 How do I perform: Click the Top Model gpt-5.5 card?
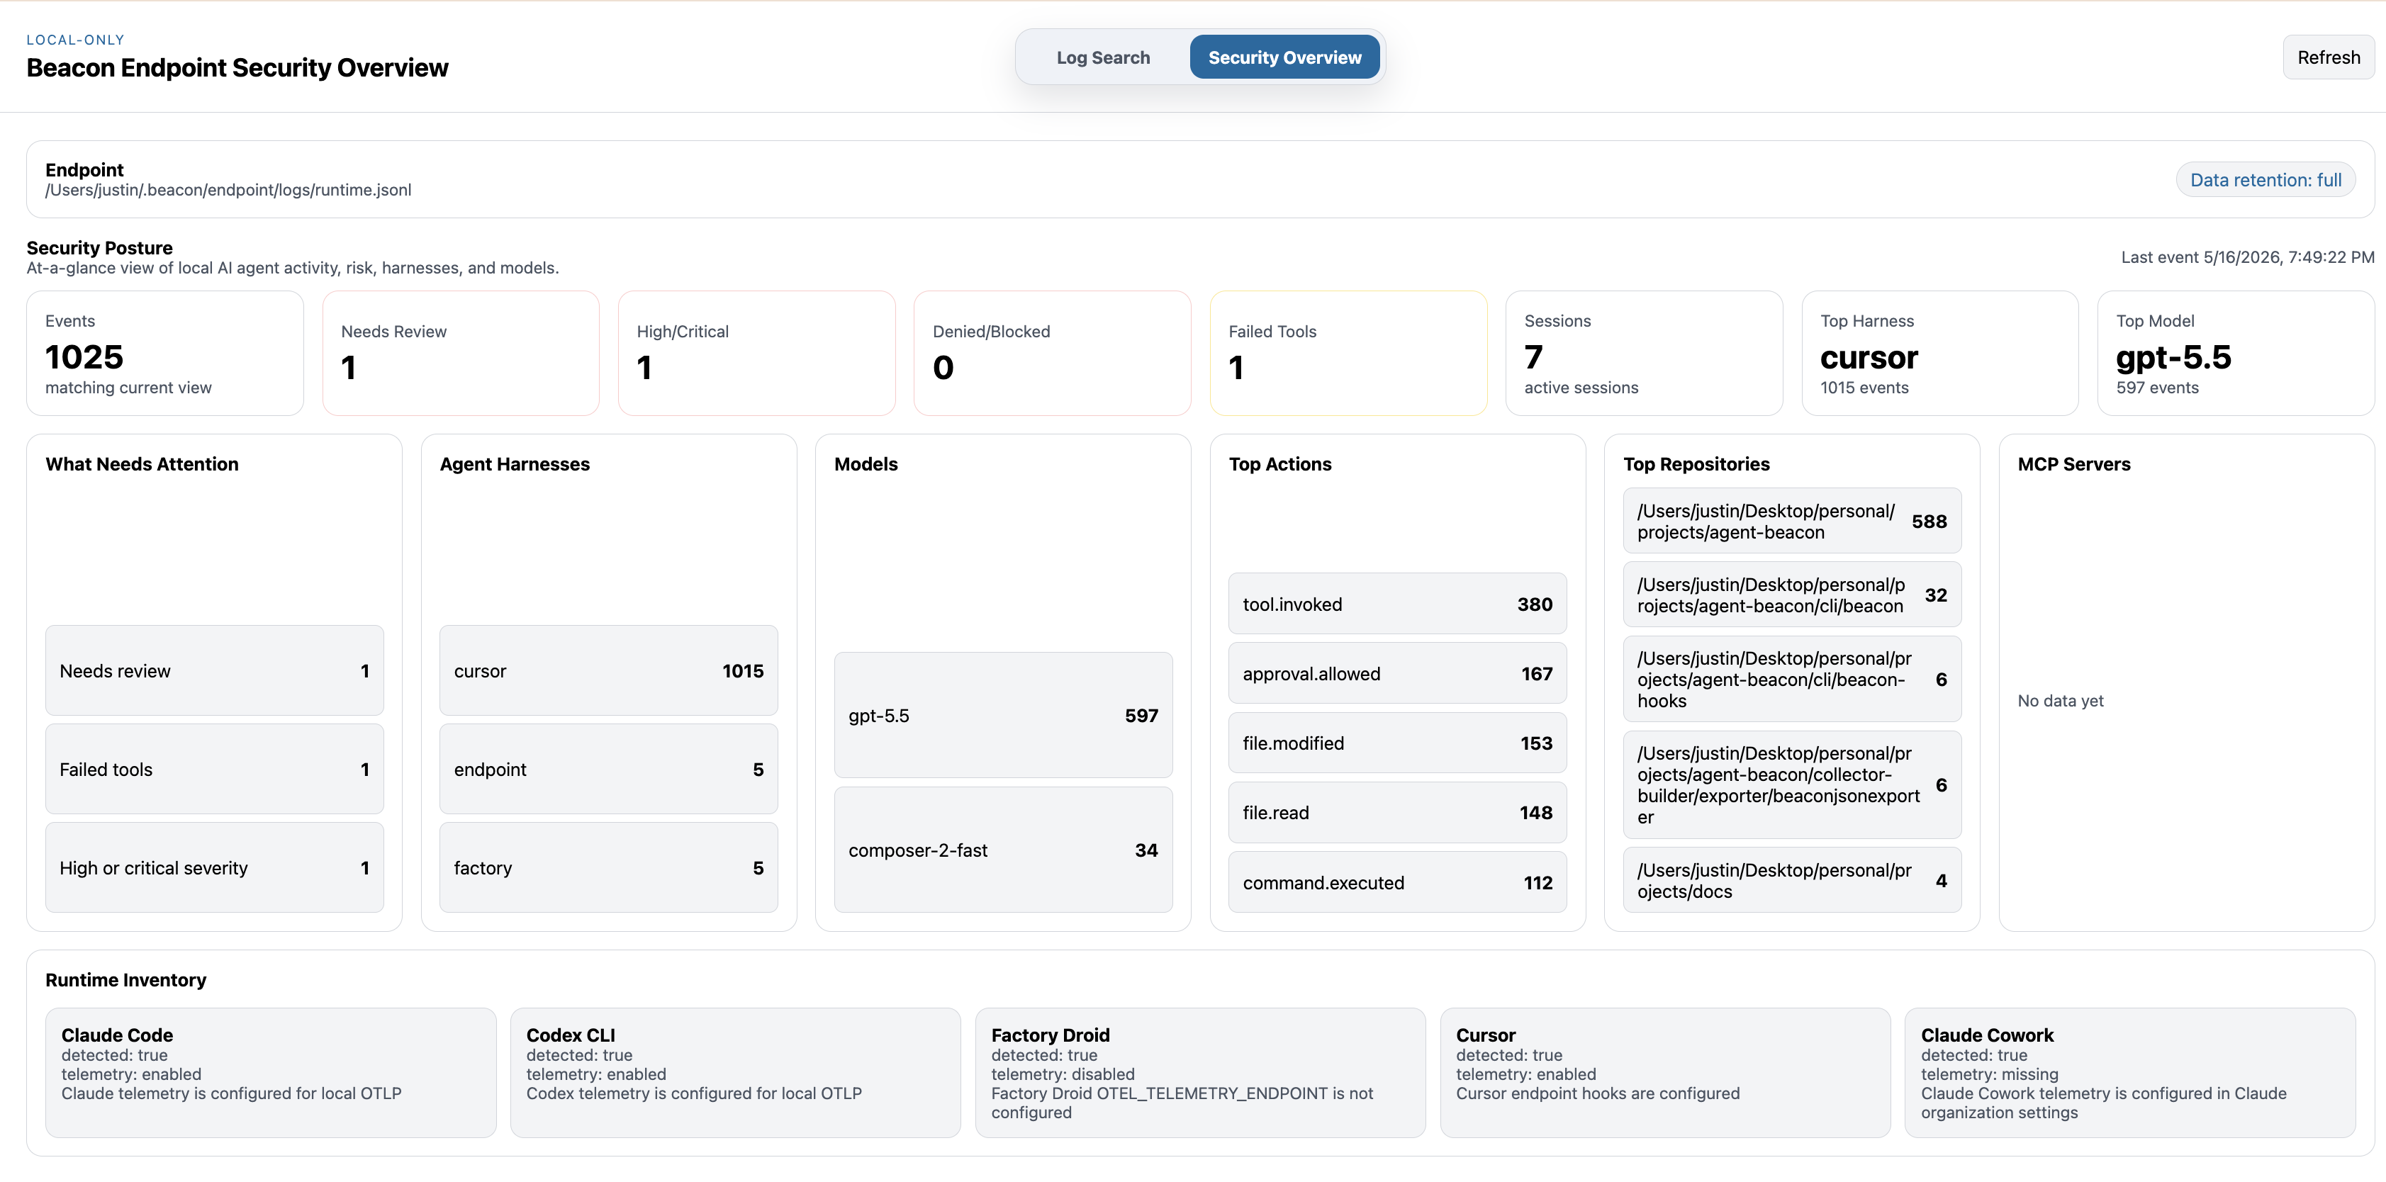[2235, 354]
